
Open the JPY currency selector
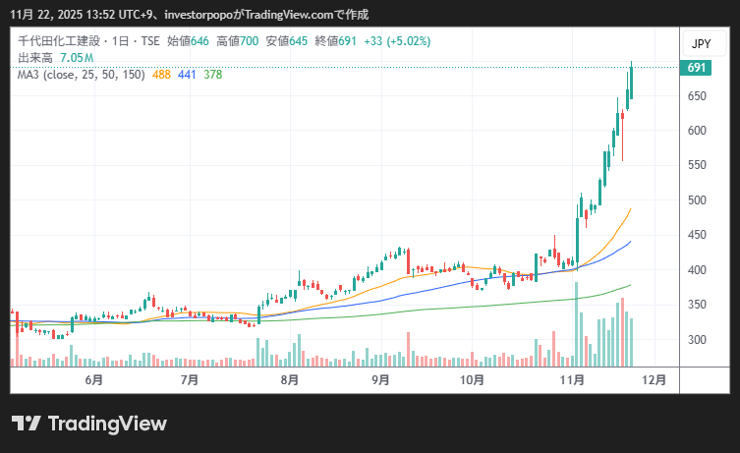pyautogui.click(x=701, y=44)
